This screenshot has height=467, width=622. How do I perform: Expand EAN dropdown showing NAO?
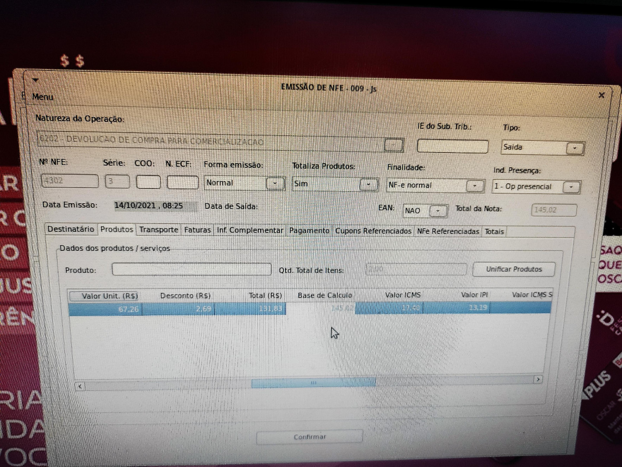pyautogui.click(x=438, y=211)
